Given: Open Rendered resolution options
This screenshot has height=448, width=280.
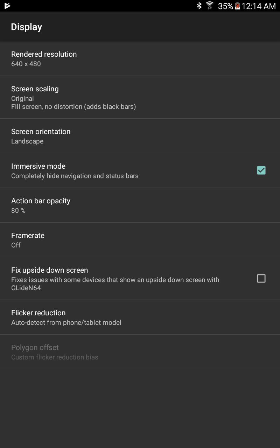Looking at the screenshot, I should (140, 58).
